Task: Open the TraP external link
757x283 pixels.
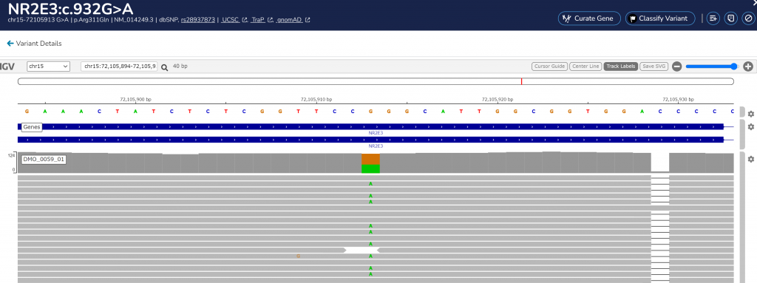Action: 262,20
